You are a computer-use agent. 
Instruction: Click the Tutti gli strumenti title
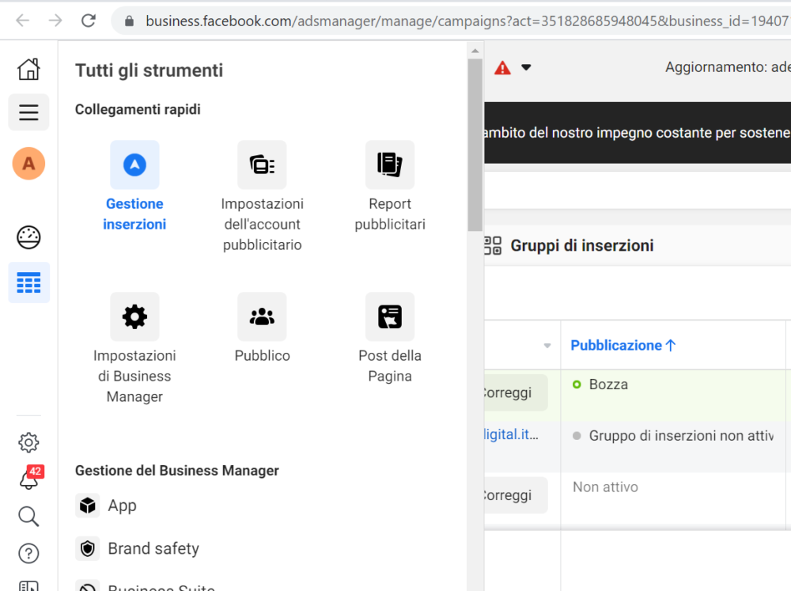coord(149,70)
